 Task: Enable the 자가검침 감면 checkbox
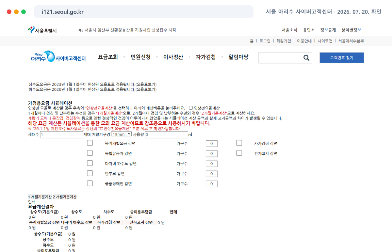click(239, 143)
